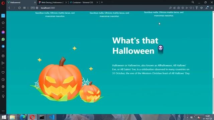Open ad blocker shield icon

pyautogui.click(x=183, y=8)
